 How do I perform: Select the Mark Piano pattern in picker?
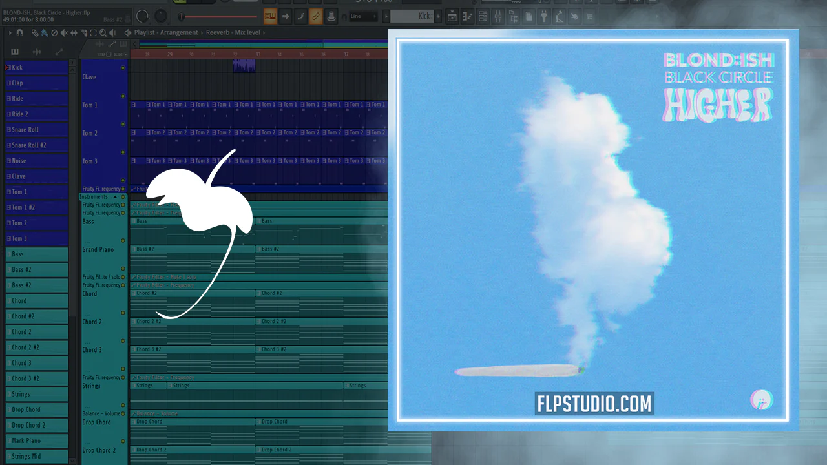[36, 440]
